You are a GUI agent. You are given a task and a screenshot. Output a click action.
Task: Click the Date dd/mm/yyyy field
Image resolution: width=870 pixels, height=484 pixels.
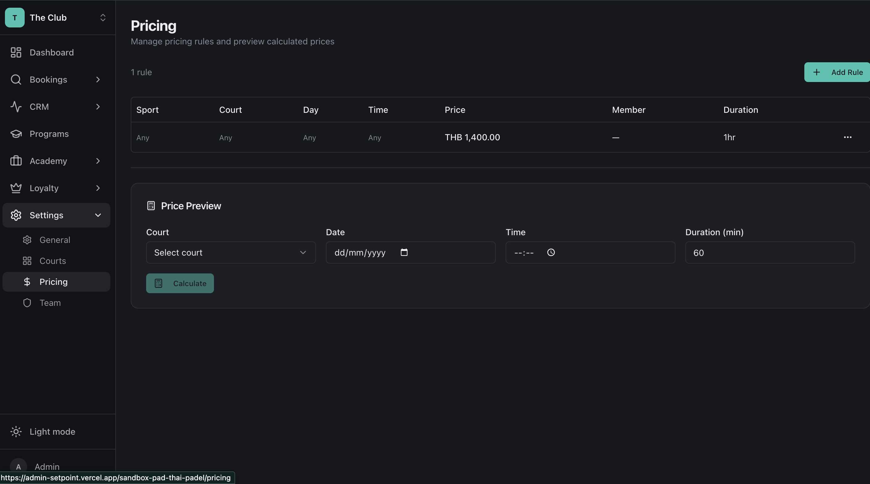pos(410,252)
